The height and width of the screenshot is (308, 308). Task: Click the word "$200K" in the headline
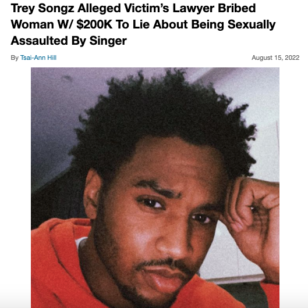coord(94,24)
